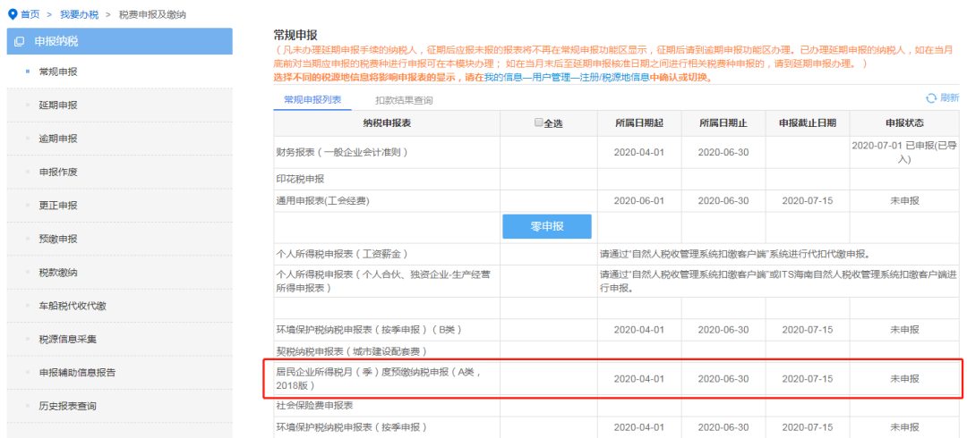
Task: Click 2020-06-01 start date of 工会经费 row
Action: pos(639,201)
